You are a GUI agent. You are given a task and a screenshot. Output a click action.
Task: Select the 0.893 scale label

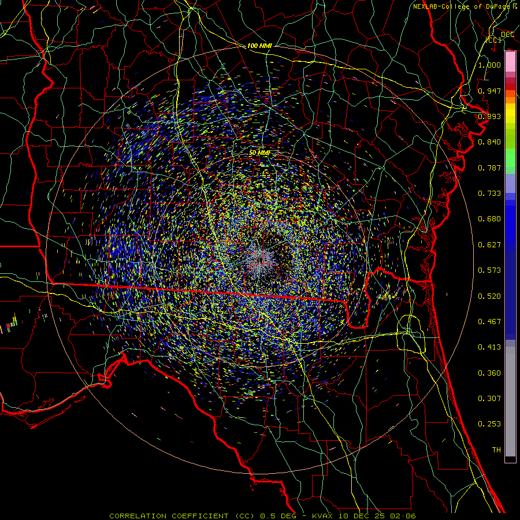(x=489, y=116)
